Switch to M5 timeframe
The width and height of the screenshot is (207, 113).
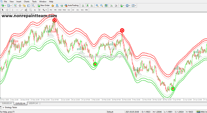click(x=55, y=10)
